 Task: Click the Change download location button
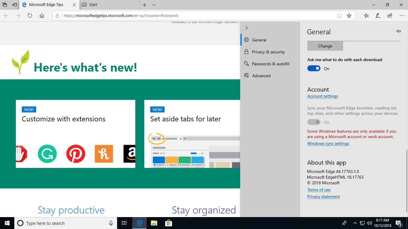tap(325, 46)
